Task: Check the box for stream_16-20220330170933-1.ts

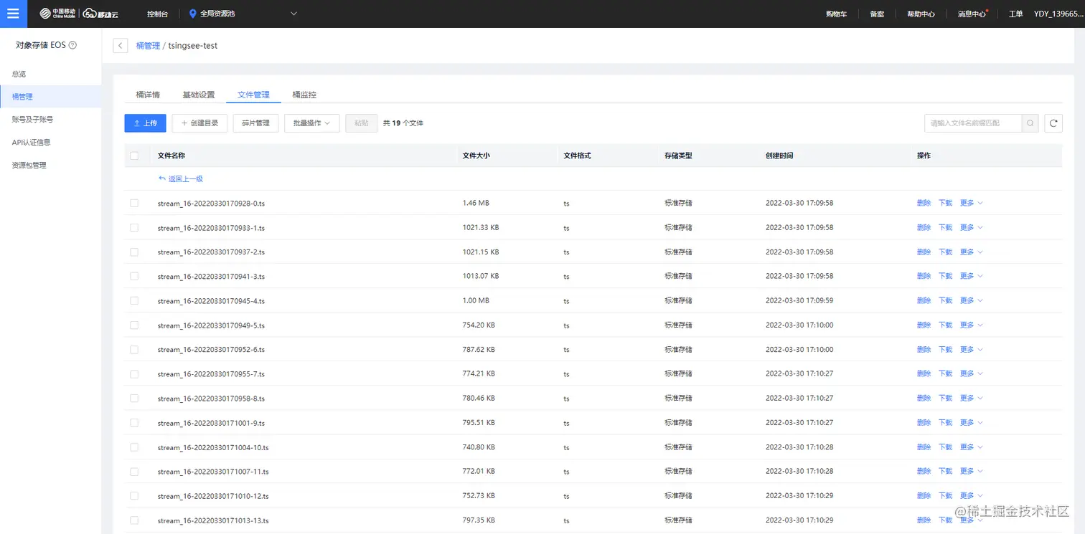Action: click(x=134, y=228)
